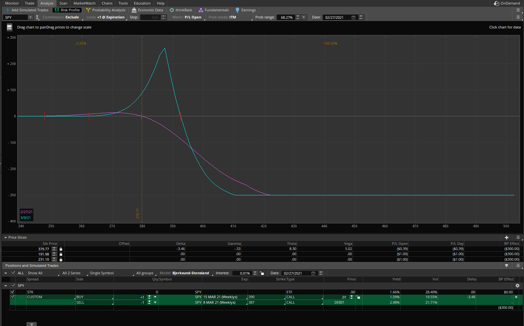
Task: Toggle the Interest rate lock icon
Action: click(262, 273)
